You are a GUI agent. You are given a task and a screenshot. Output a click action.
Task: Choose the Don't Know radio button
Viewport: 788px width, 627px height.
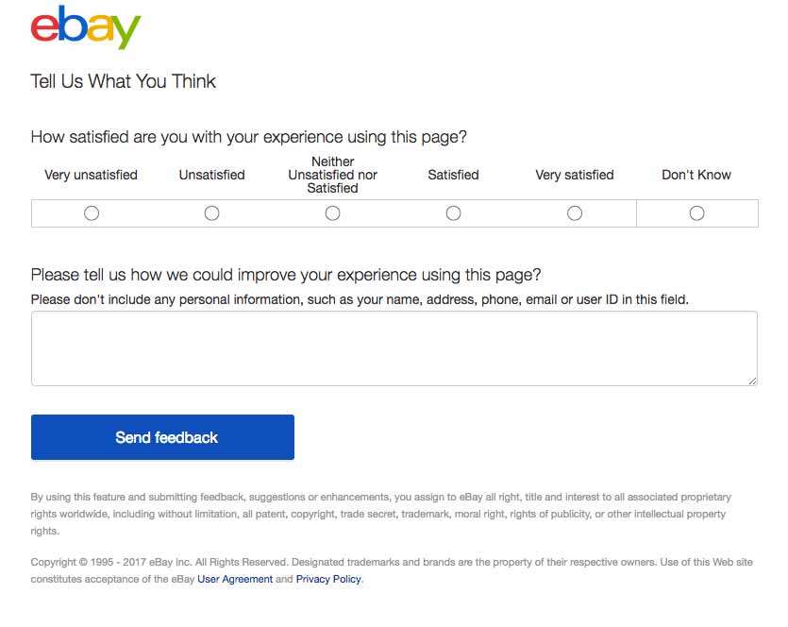click(696, 213)
